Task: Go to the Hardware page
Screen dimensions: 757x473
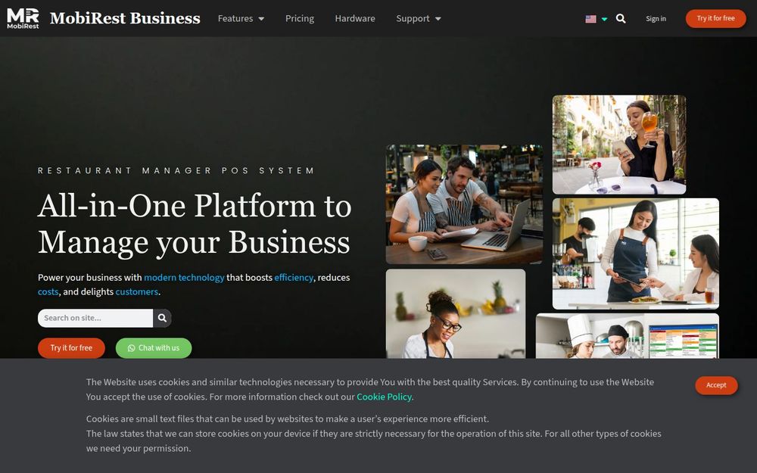Action: [355, 18]
